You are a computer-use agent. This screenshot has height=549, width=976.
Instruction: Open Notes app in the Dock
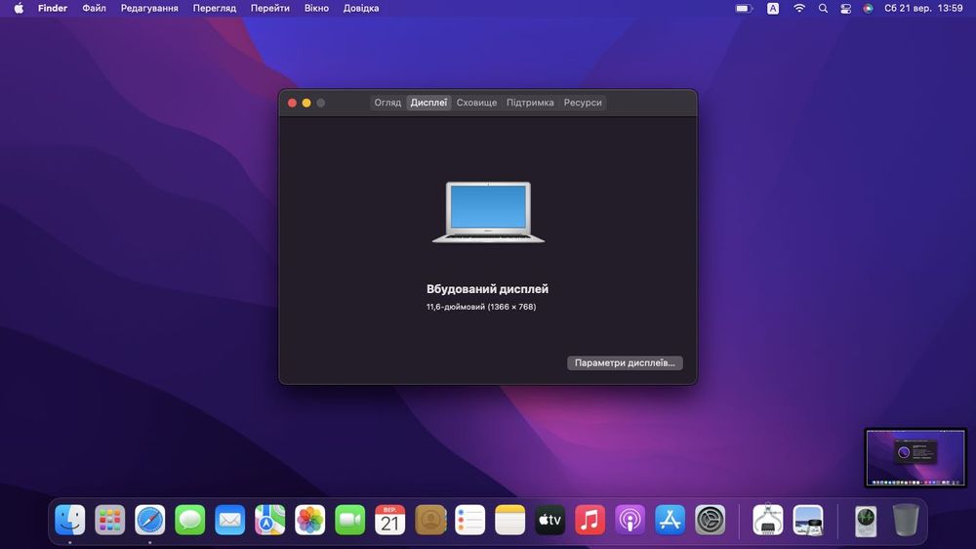509,520
